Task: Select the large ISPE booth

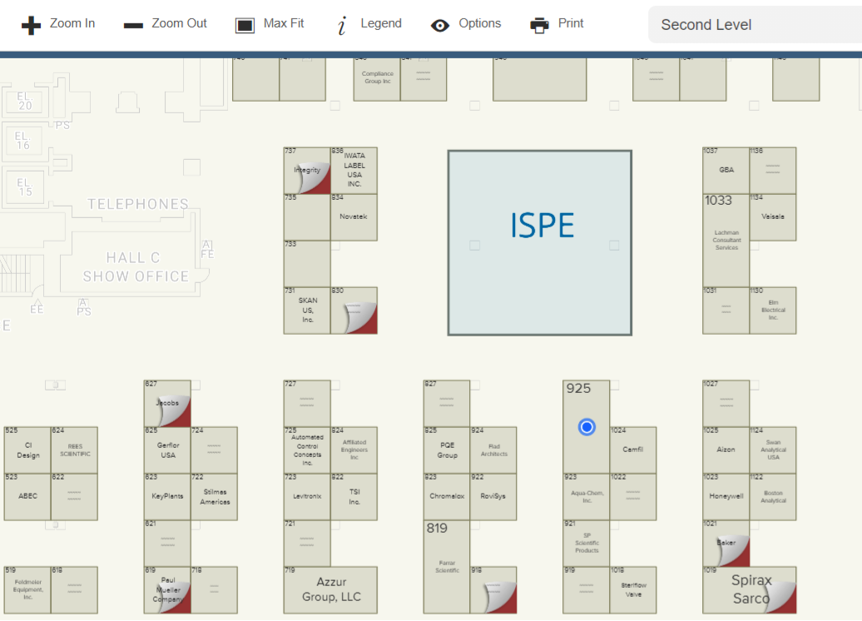Action: [539, 242]
